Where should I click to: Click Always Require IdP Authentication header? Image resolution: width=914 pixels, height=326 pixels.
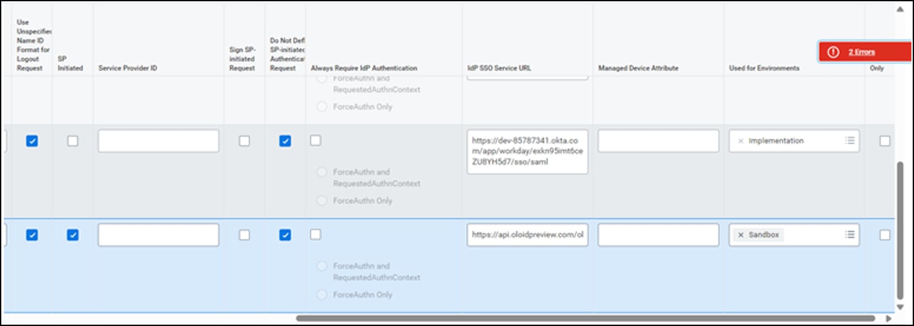pyautogui.click(x=364, y=68)
